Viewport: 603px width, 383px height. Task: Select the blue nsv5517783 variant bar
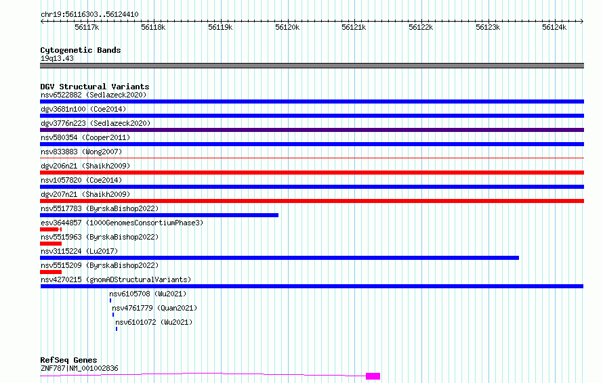click(159, 215)
